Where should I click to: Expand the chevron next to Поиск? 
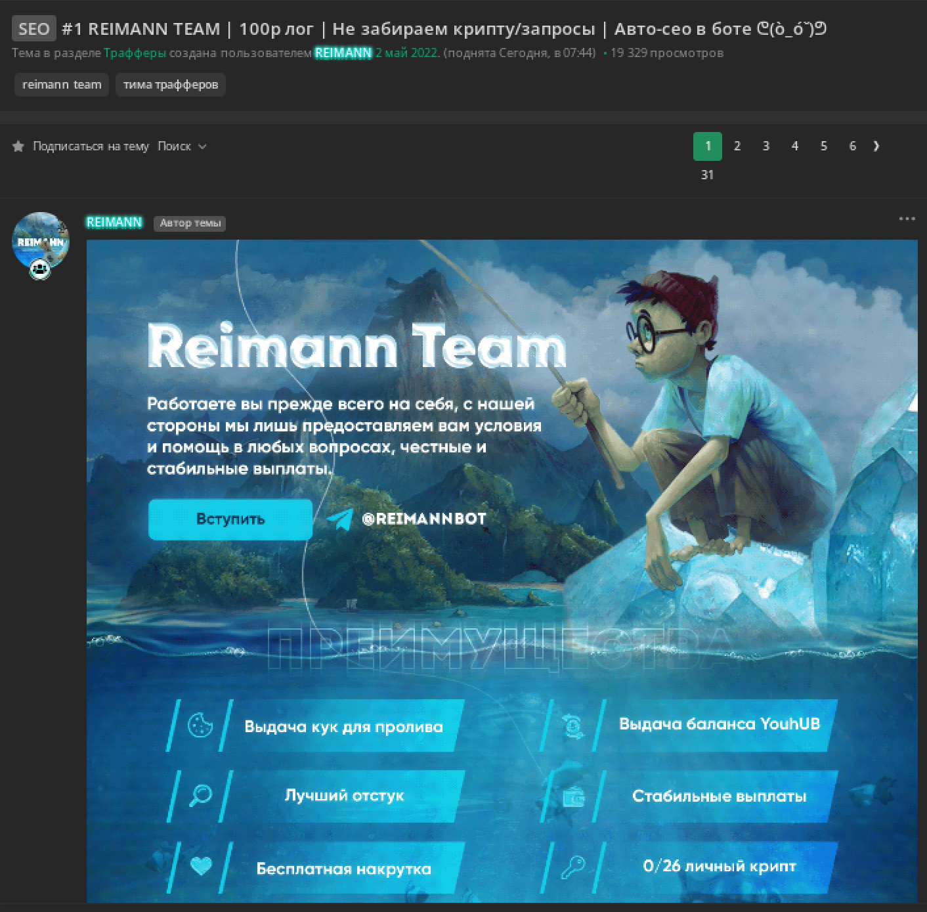pos(202,146)
